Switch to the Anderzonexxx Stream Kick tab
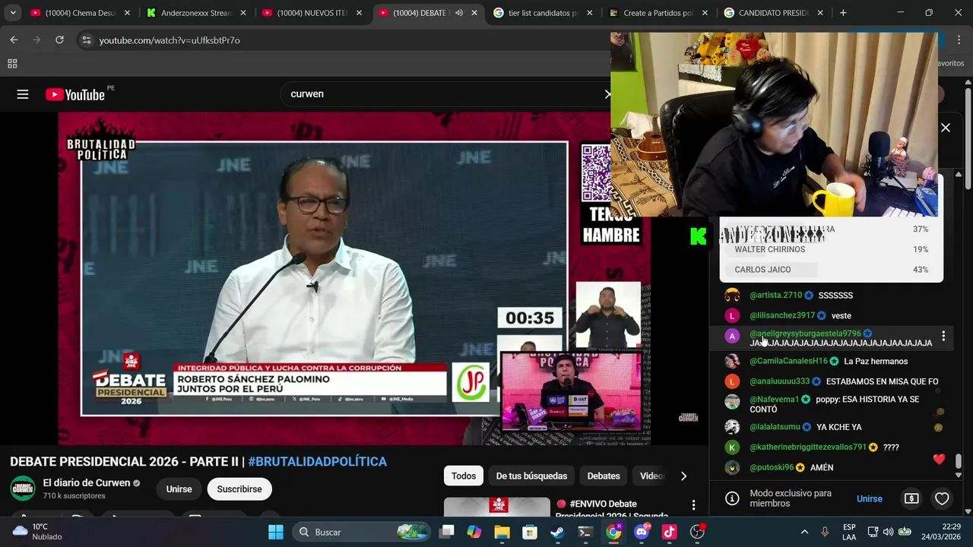Image resolution: width=973 pixels, height=547 pixels. (196, 13)
